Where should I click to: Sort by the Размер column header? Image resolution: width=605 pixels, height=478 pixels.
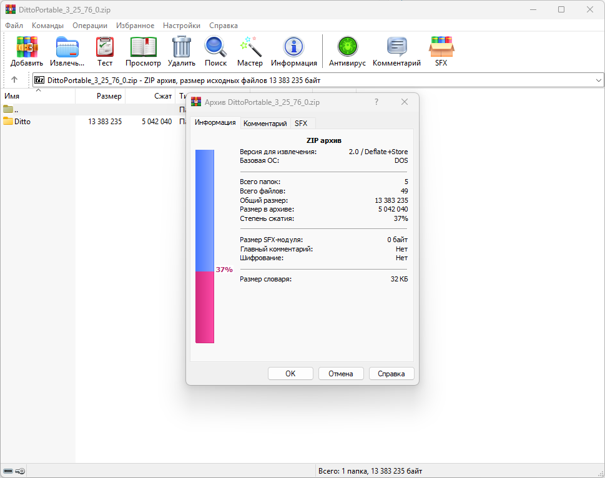(101, 96)
